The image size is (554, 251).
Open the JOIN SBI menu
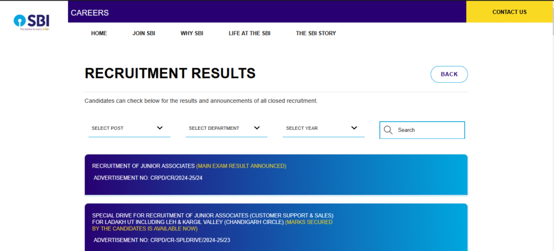pos(144,33)
